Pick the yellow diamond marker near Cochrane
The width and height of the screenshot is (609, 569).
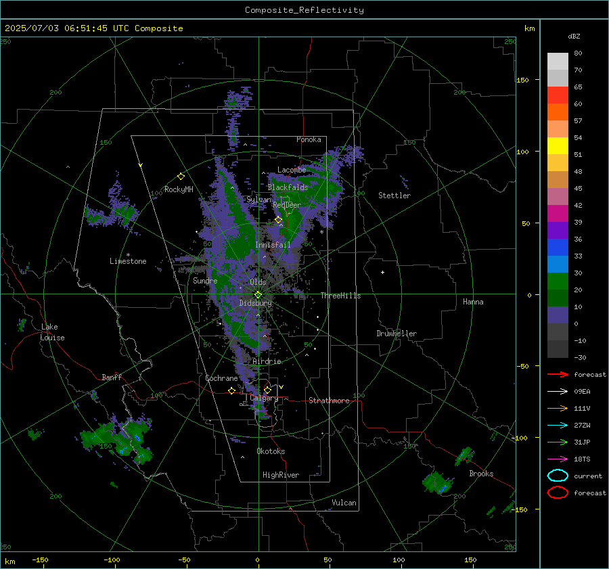click(x=231, y=390)
